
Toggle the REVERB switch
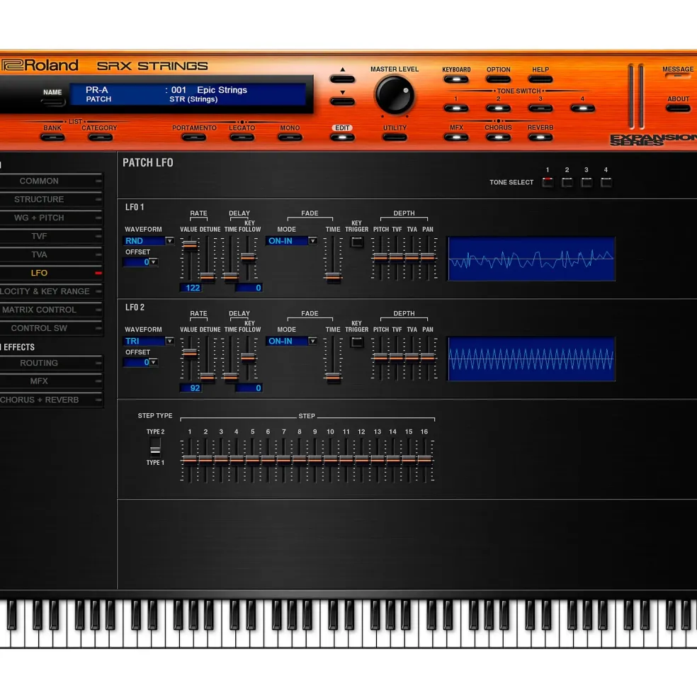(x=540, y=137)
